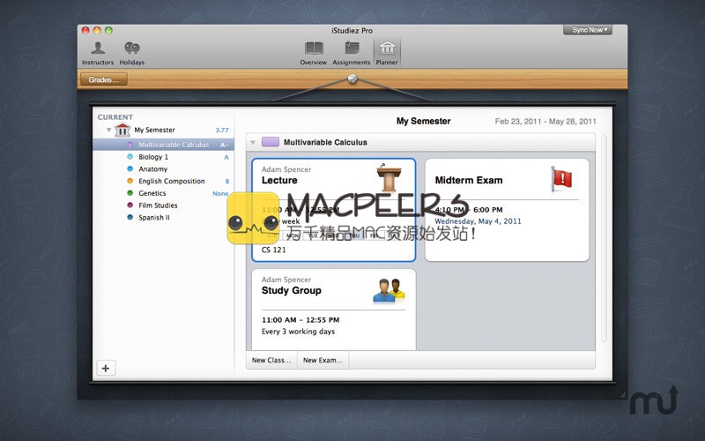
Task: Click the Feb 23, 2011 - May 28, 2011 range
Action: [x=545, y=122]
